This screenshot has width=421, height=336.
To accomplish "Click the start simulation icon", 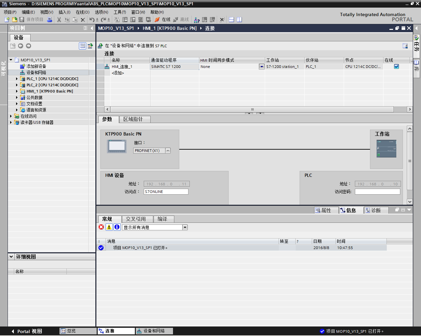I will click(141, 20).
